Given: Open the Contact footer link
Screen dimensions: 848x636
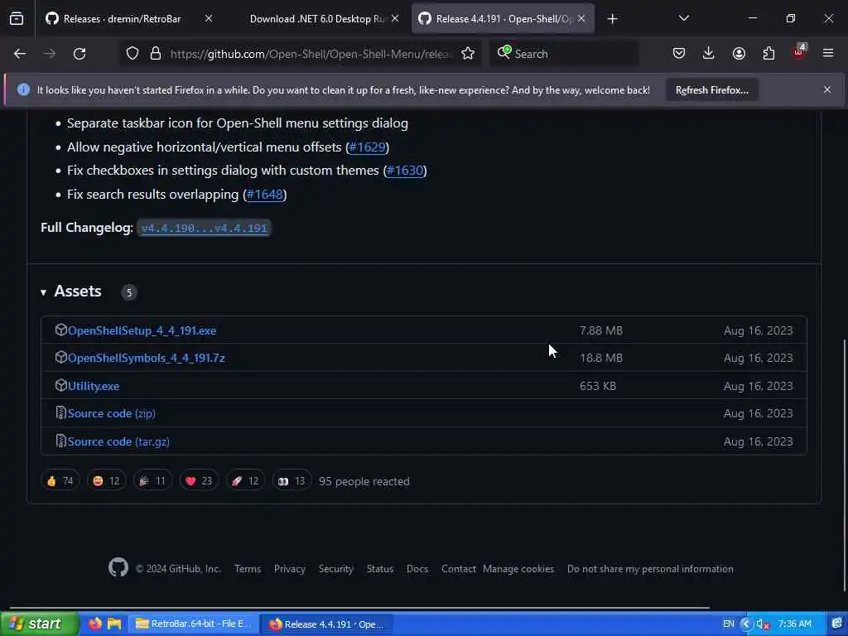Looking at the screenshot, I should coord(458,569).
